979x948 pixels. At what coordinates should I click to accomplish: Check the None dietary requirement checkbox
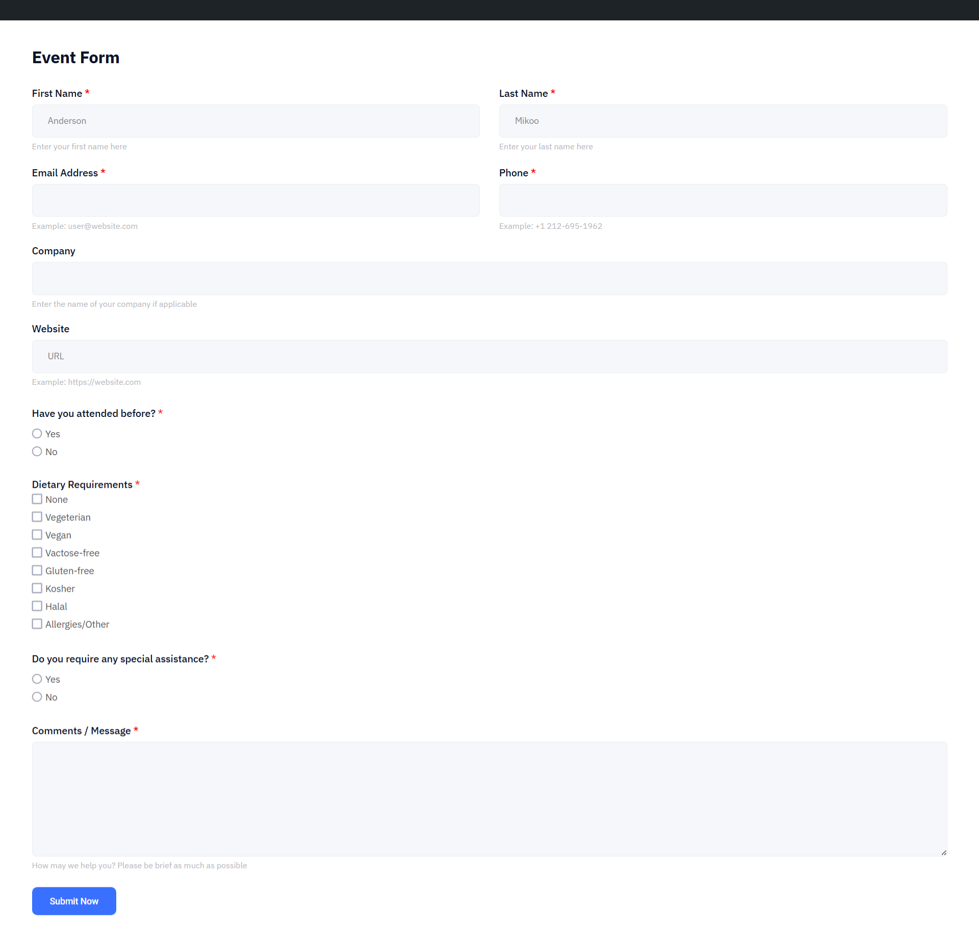tap(37, 498)
